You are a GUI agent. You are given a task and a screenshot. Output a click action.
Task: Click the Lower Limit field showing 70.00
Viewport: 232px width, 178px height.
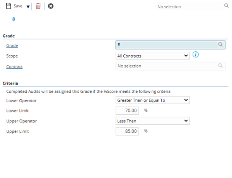[127, 110]
